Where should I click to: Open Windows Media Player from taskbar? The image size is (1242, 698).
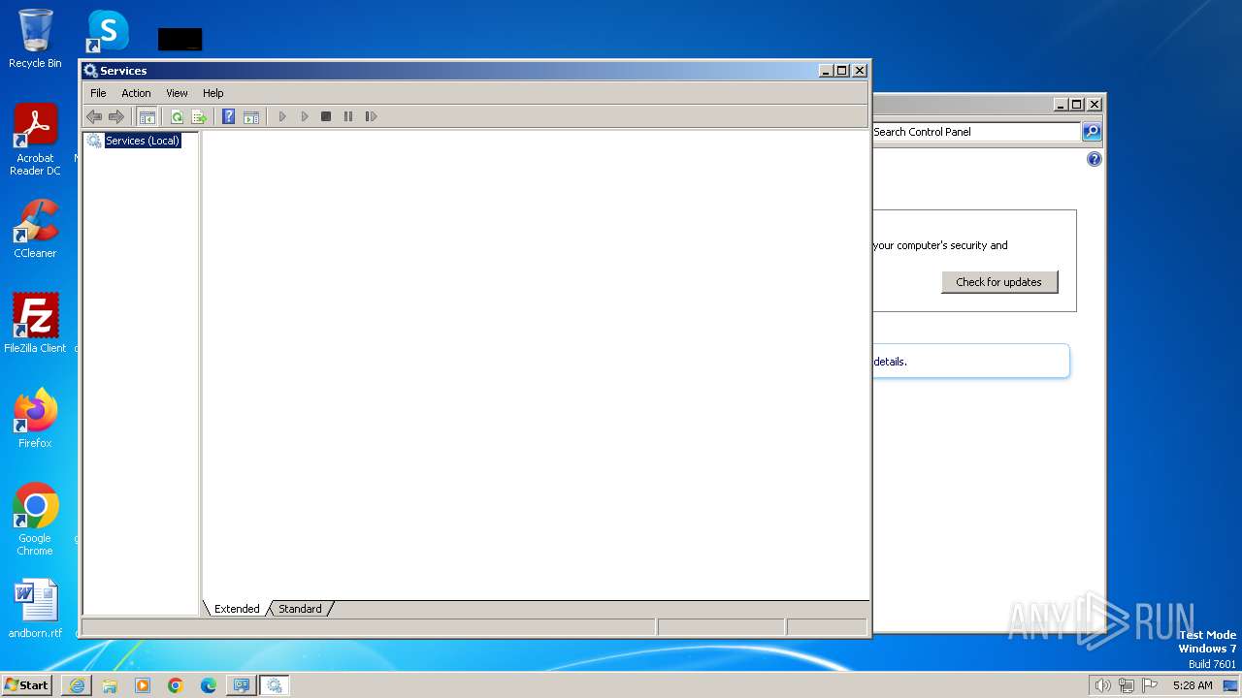point(143,685)
